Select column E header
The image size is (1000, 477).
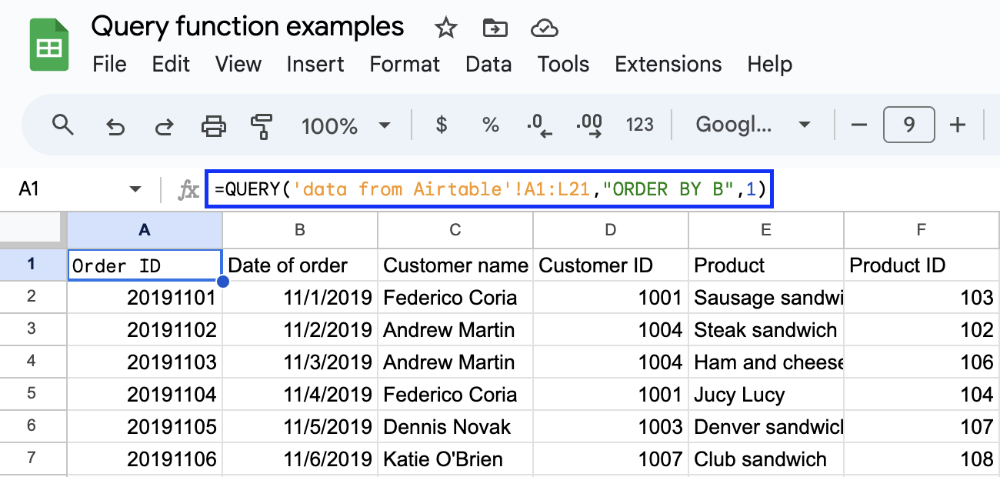pos(766,229)
